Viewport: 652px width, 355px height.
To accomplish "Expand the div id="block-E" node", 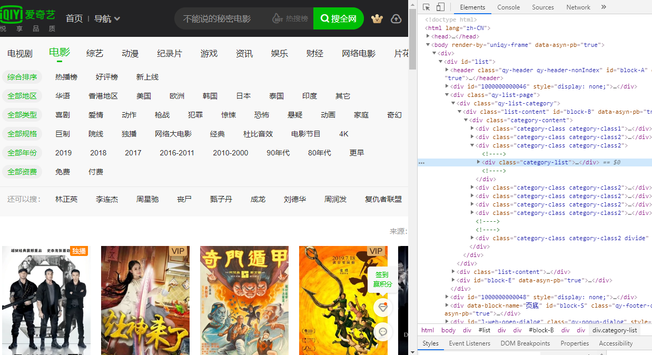I will pos(453,280).
